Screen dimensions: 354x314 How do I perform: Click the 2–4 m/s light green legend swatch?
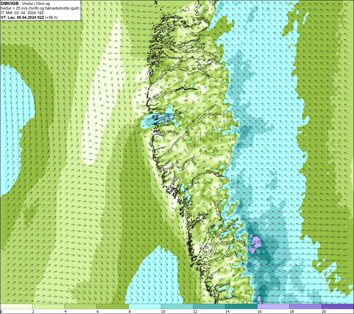[48, 306]
